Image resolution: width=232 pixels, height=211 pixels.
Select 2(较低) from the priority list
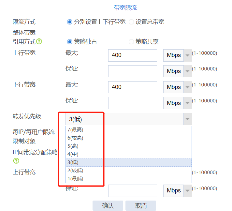[75, 171]
